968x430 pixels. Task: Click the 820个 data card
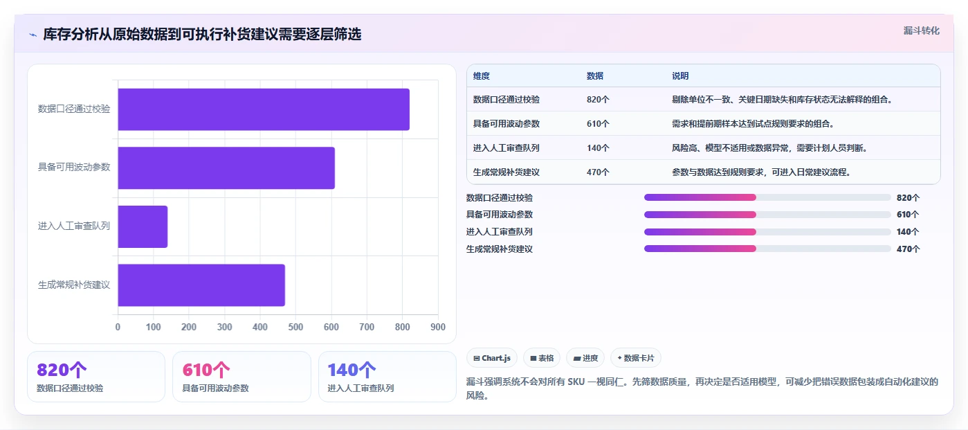click(96, 377)
